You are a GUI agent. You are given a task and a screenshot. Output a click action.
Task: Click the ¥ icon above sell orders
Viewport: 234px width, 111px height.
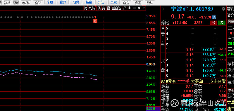click(x=163, y=28)
